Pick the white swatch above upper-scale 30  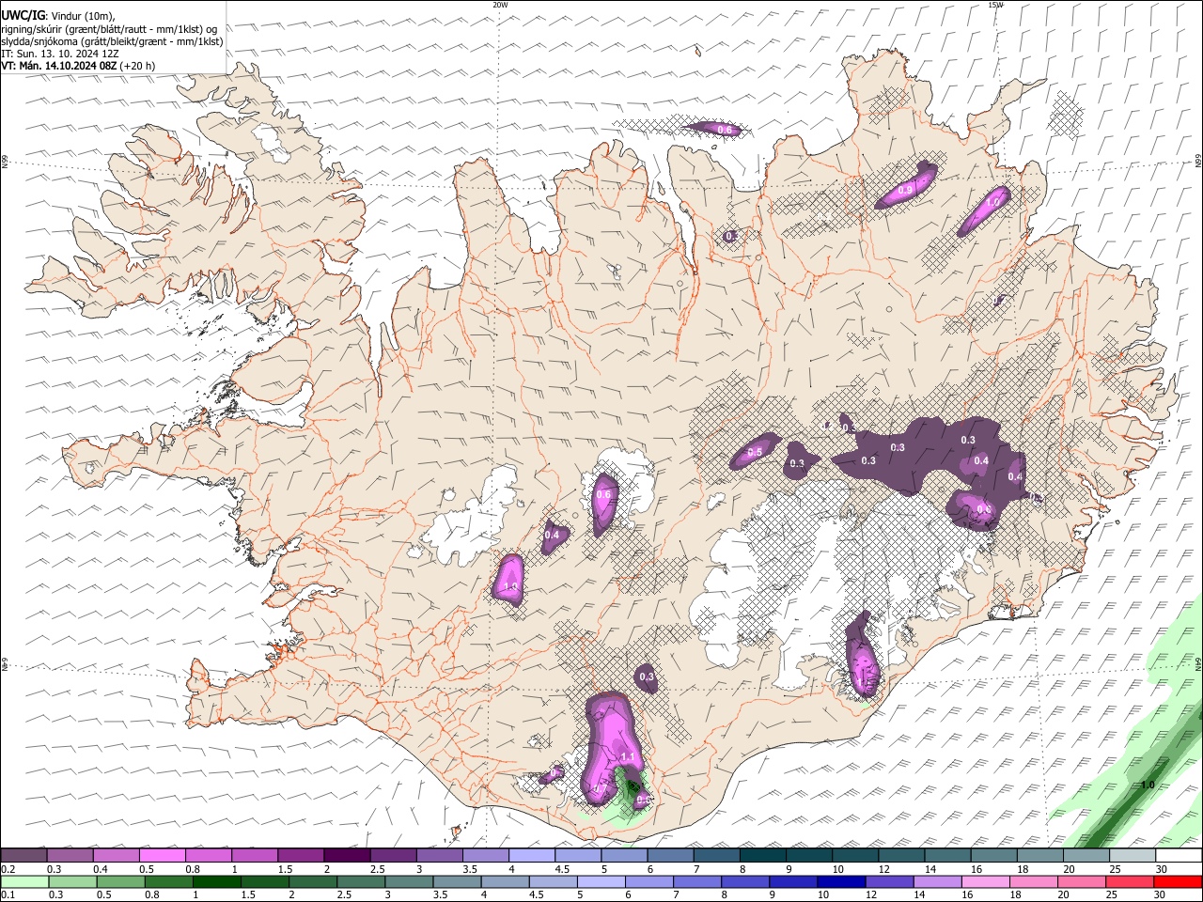point(1180,856)
